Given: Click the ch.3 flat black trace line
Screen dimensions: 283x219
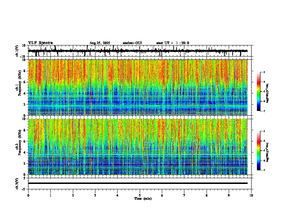Looking at the screenshot, I should 138,183.
